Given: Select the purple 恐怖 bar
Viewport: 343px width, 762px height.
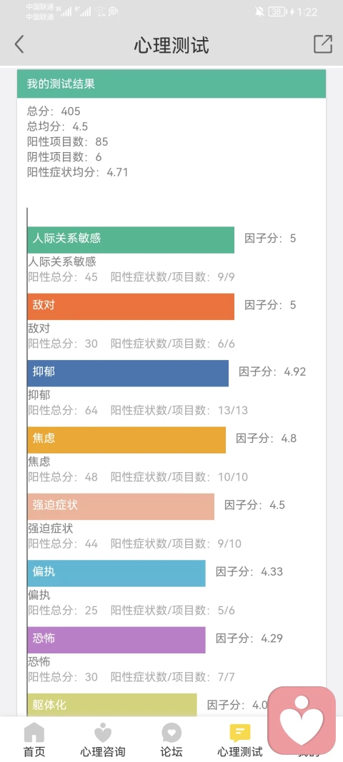Looking at the screenshot, I should coord(116,640).
